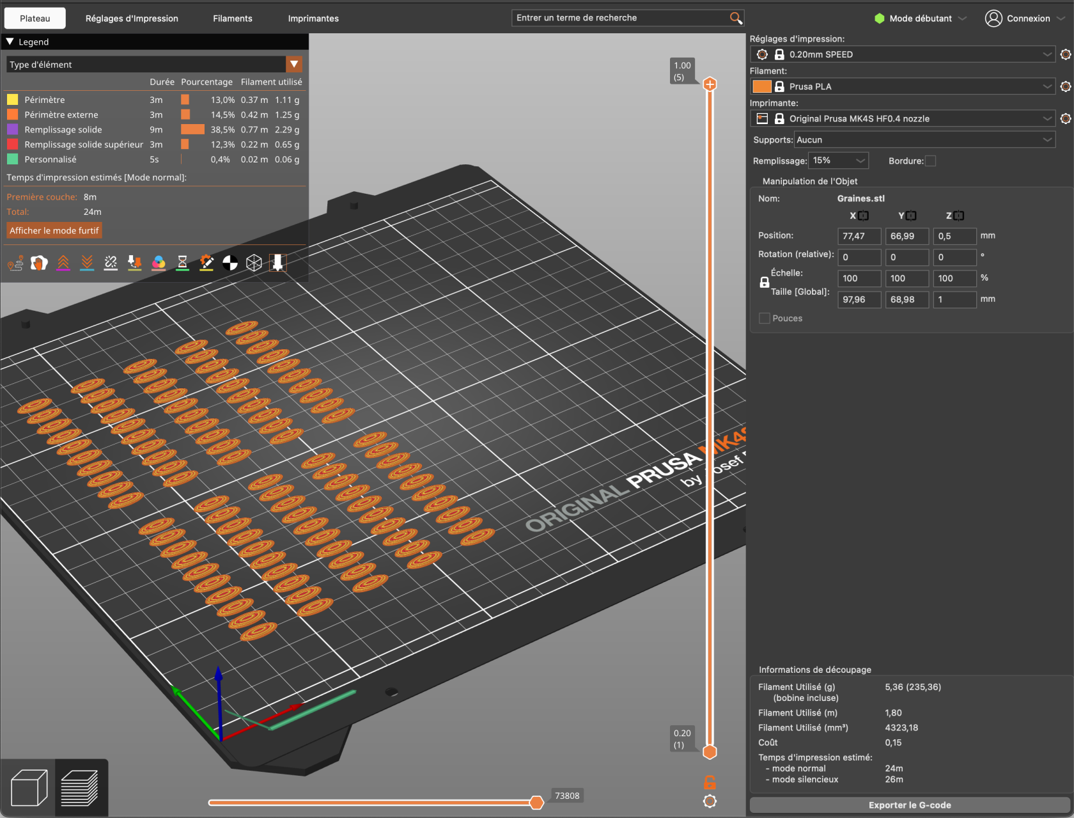Viewport: 1074px width, 818px height.
Task: Toggle the Deretractions down-arrows icon
Action: (x=87, y=263)
